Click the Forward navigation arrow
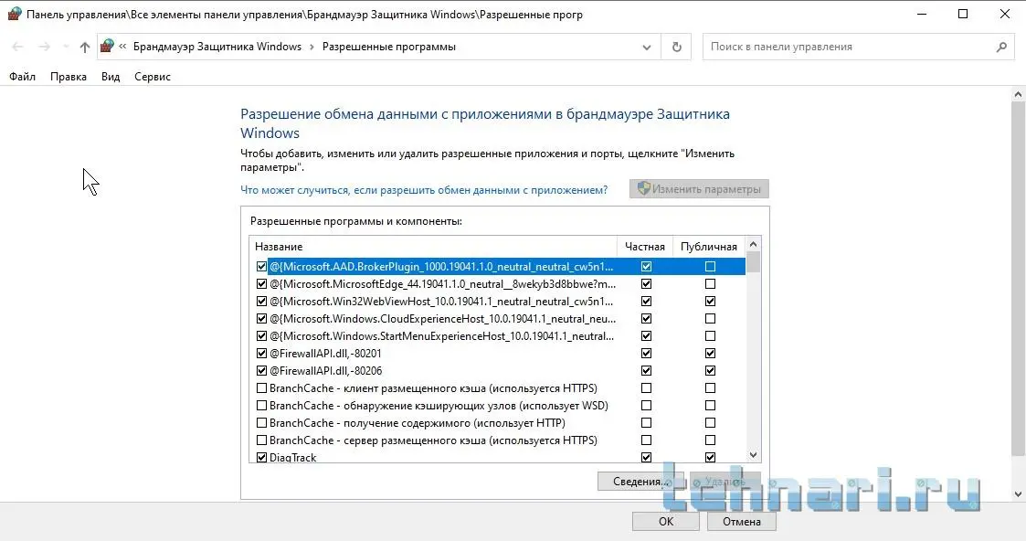Screen dimensions: 1026x541 [x=44, y=47]
